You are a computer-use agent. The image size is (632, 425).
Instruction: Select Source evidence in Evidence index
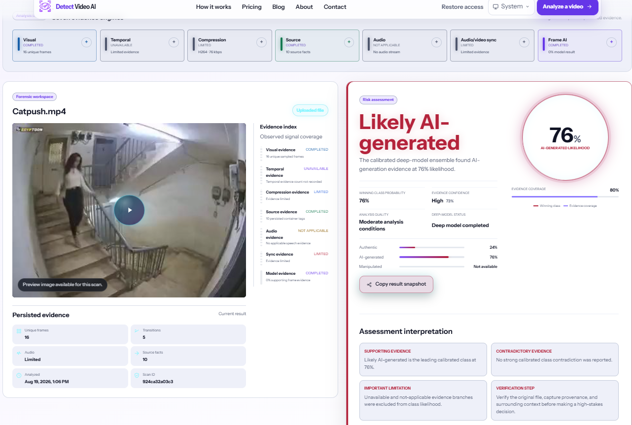294,215
